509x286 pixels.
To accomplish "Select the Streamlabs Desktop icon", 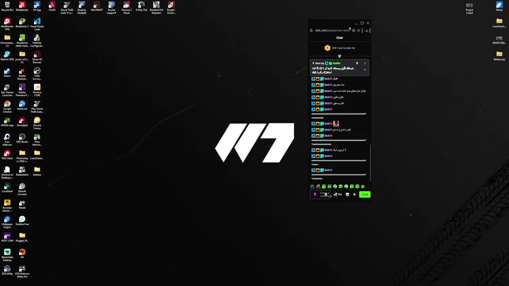I will [7, 255].
